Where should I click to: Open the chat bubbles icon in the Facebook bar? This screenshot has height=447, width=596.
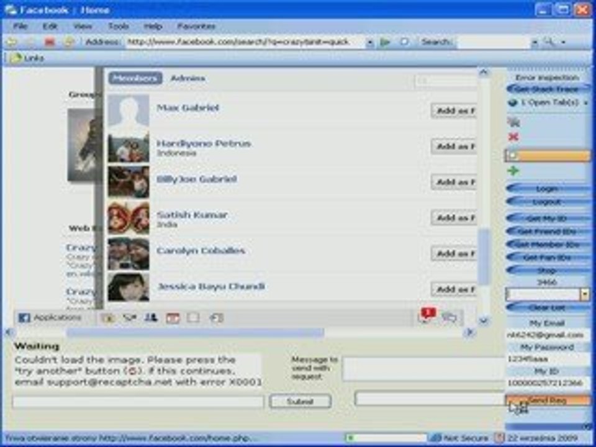click(x=449, y=317)
